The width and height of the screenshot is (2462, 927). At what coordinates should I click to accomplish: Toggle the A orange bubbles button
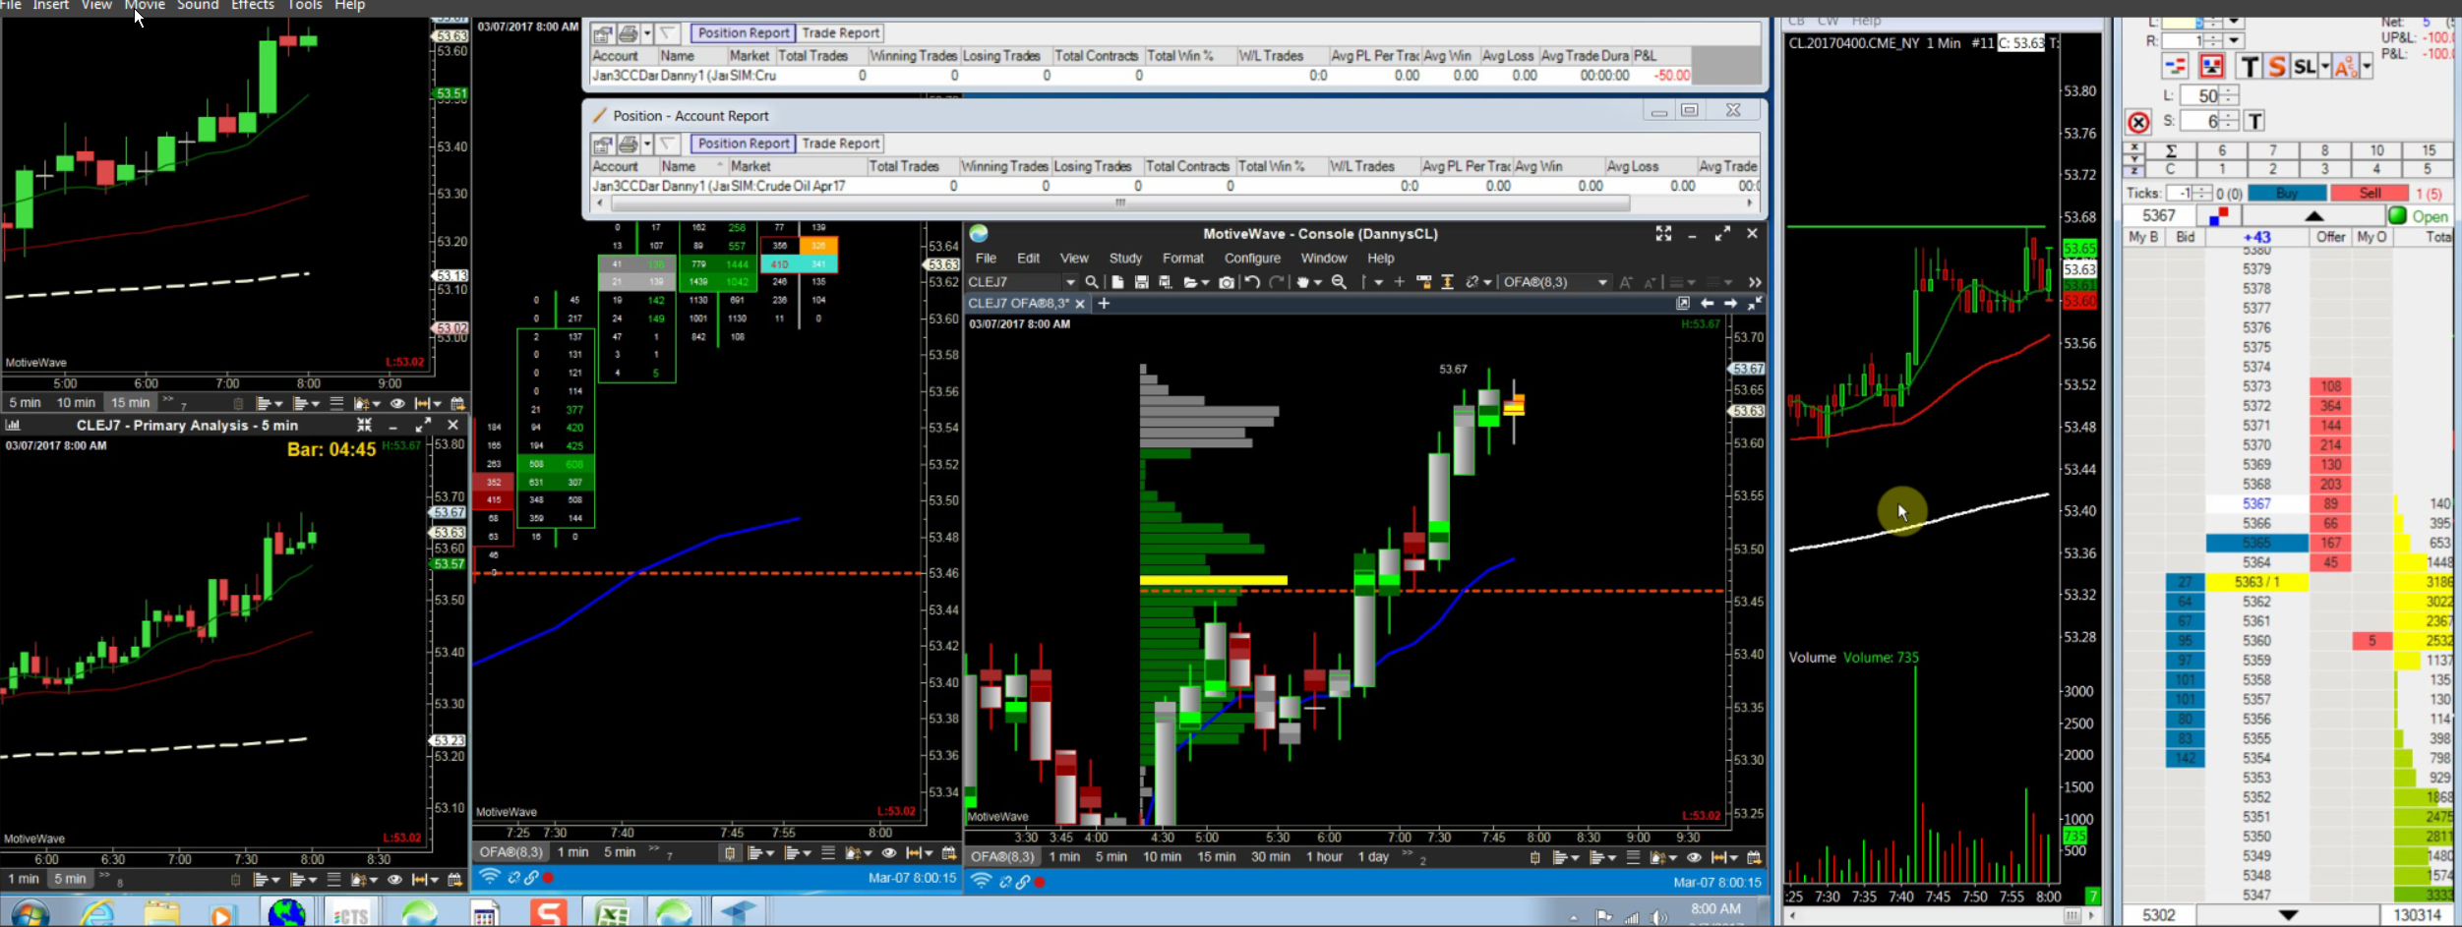click(2345, 67)
